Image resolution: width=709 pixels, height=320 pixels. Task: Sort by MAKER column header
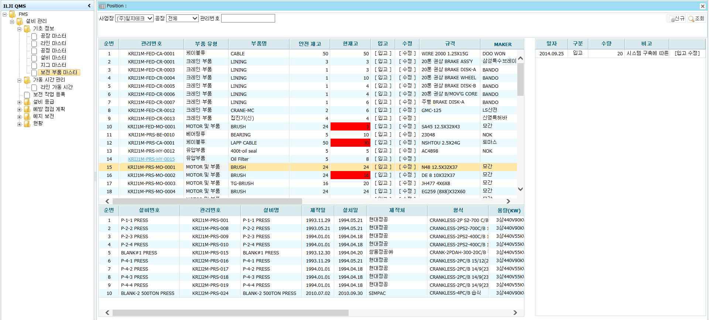click(x=503, y=44)
